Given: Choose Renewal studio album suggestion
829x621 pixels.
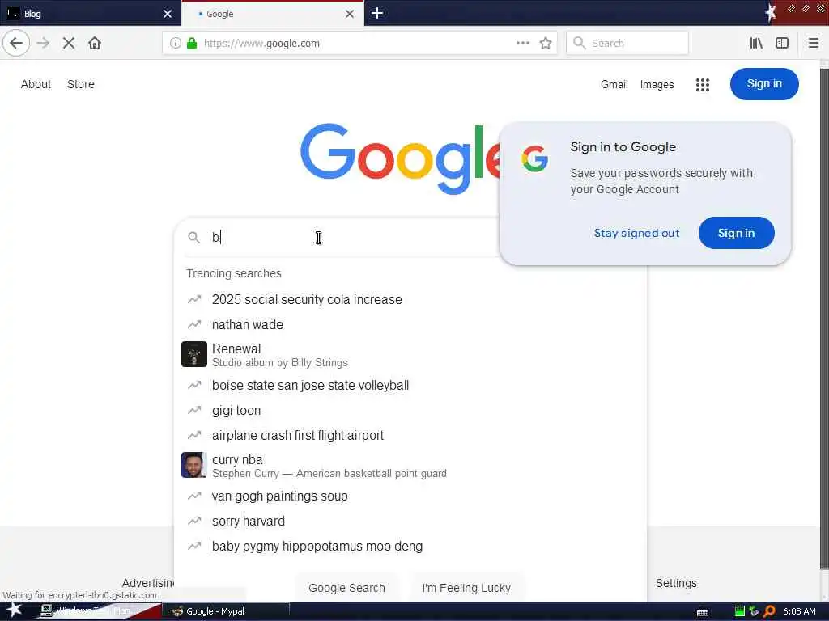Looking at the screenshot, I should coord(410,355).
